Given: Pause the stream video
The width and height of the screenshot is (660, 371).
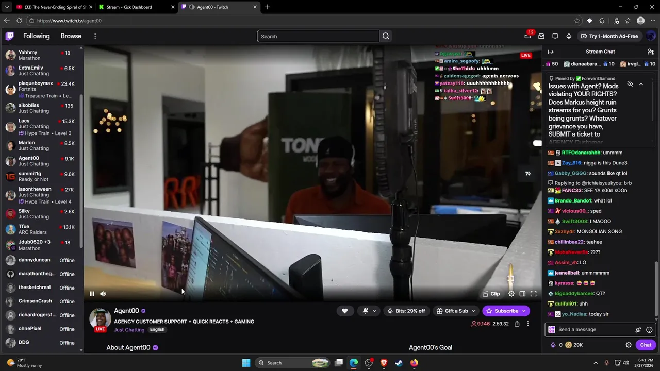Looking at the screenshot, I should click(92, 294).
